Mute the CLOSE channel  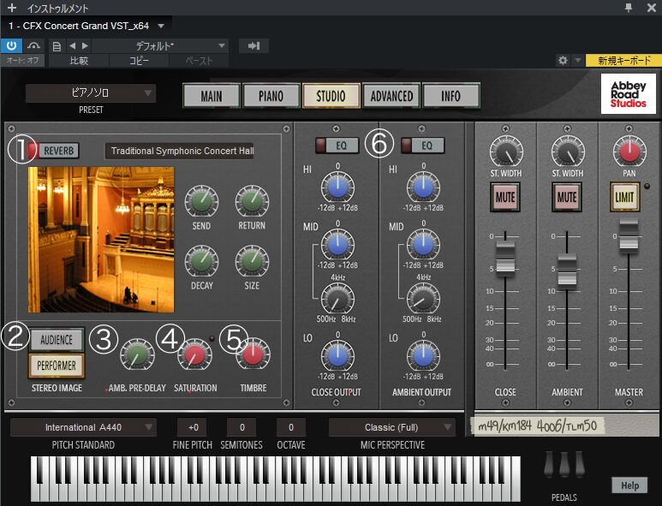pyautogui.click(x=505, y=197)
